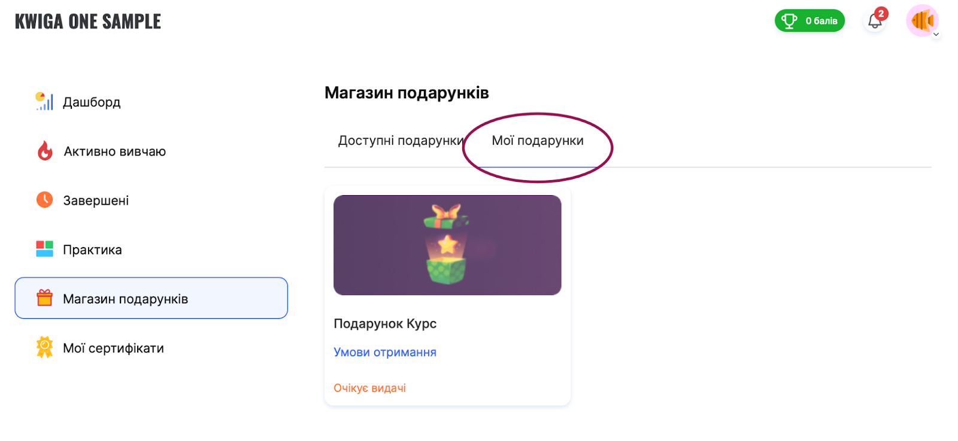Click the Подарунок Курс gift image
Image resolution: width=958 pixels, height=441 pixels.
click(447, 245)
